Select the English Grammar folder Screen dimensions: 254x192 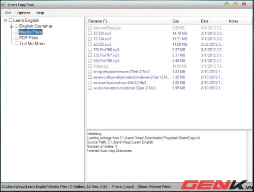coord(36,26)
